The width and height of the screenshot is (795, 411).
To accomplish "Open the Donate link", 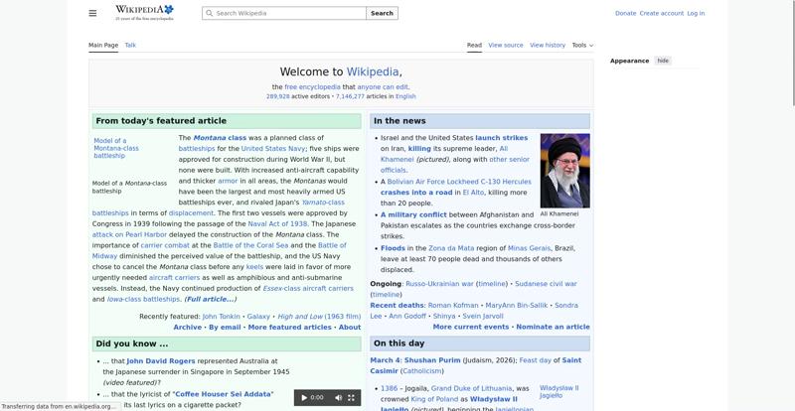I will (625, 13).
